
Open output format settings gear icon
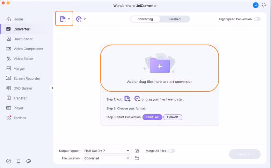[137, 151]
